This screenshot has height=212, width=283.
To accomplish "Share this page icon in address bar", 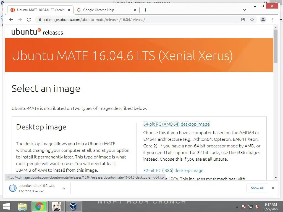I will (x=243, y=20).
